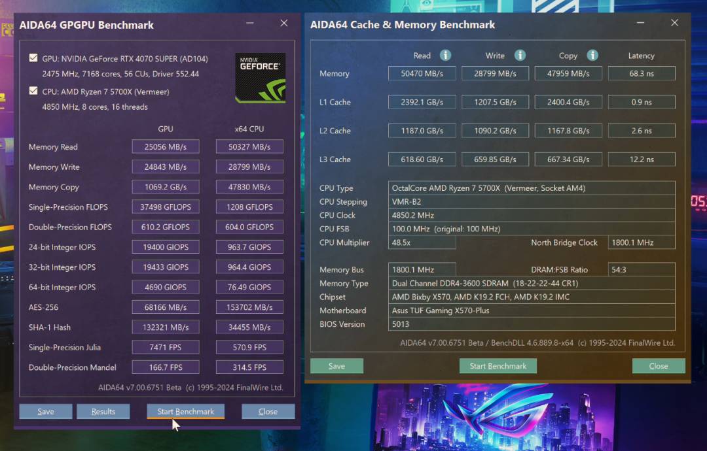Click Memory Type field Dual Channel DDR4-3600

click(x=532, y=283)
